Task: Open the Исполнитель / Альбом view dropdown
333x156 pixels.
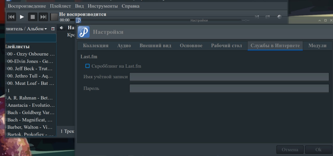Action: coord(26,29)
